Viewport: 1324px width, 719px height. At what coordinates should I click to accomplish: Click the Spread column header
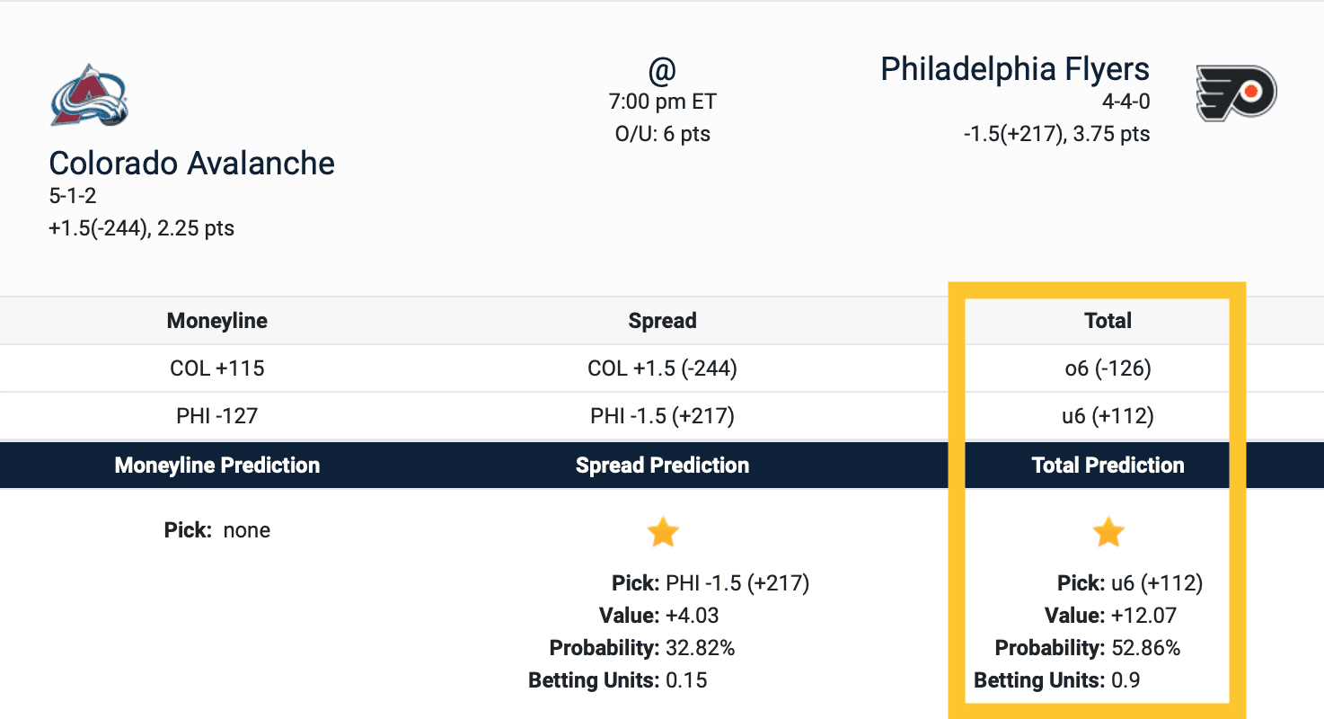(663, 321)
